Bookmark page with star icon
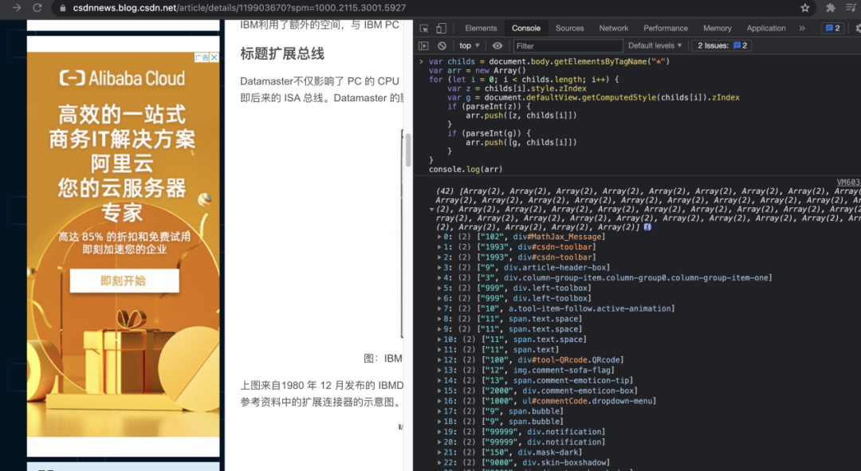Image resolution: width=861 pixels, height=471 pixels. (805, 8)
